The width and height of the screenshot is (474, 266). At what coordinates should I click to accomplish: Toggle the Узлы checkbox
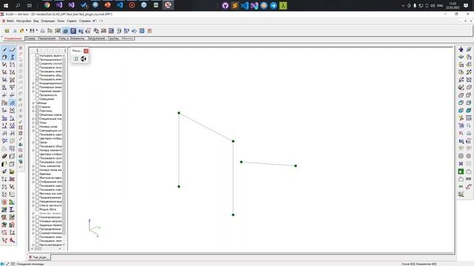(38, 123)
